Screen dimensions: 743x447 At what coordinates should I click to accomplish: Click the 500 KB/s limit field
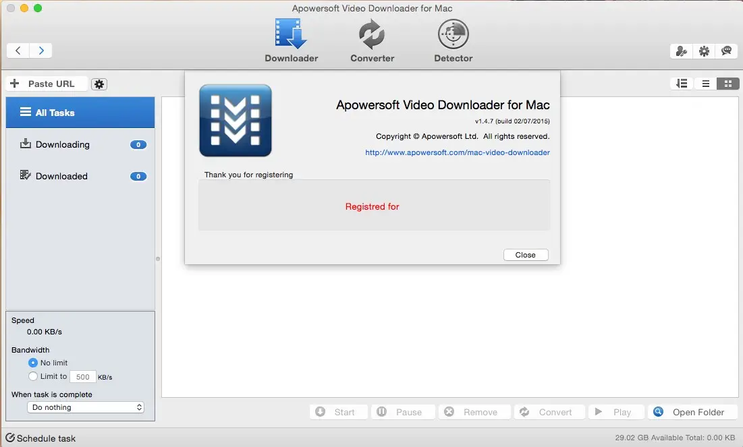[83, 377]
